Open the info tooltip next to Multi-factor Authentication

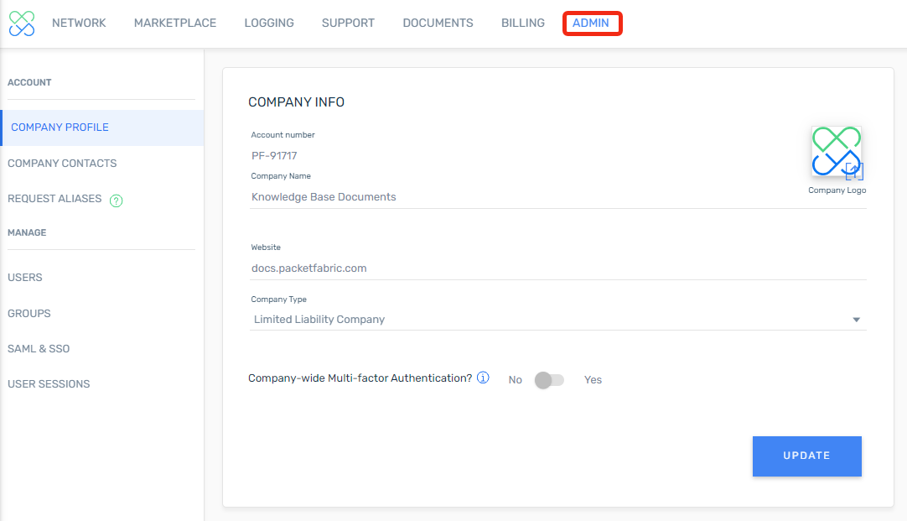coord(483,378)
